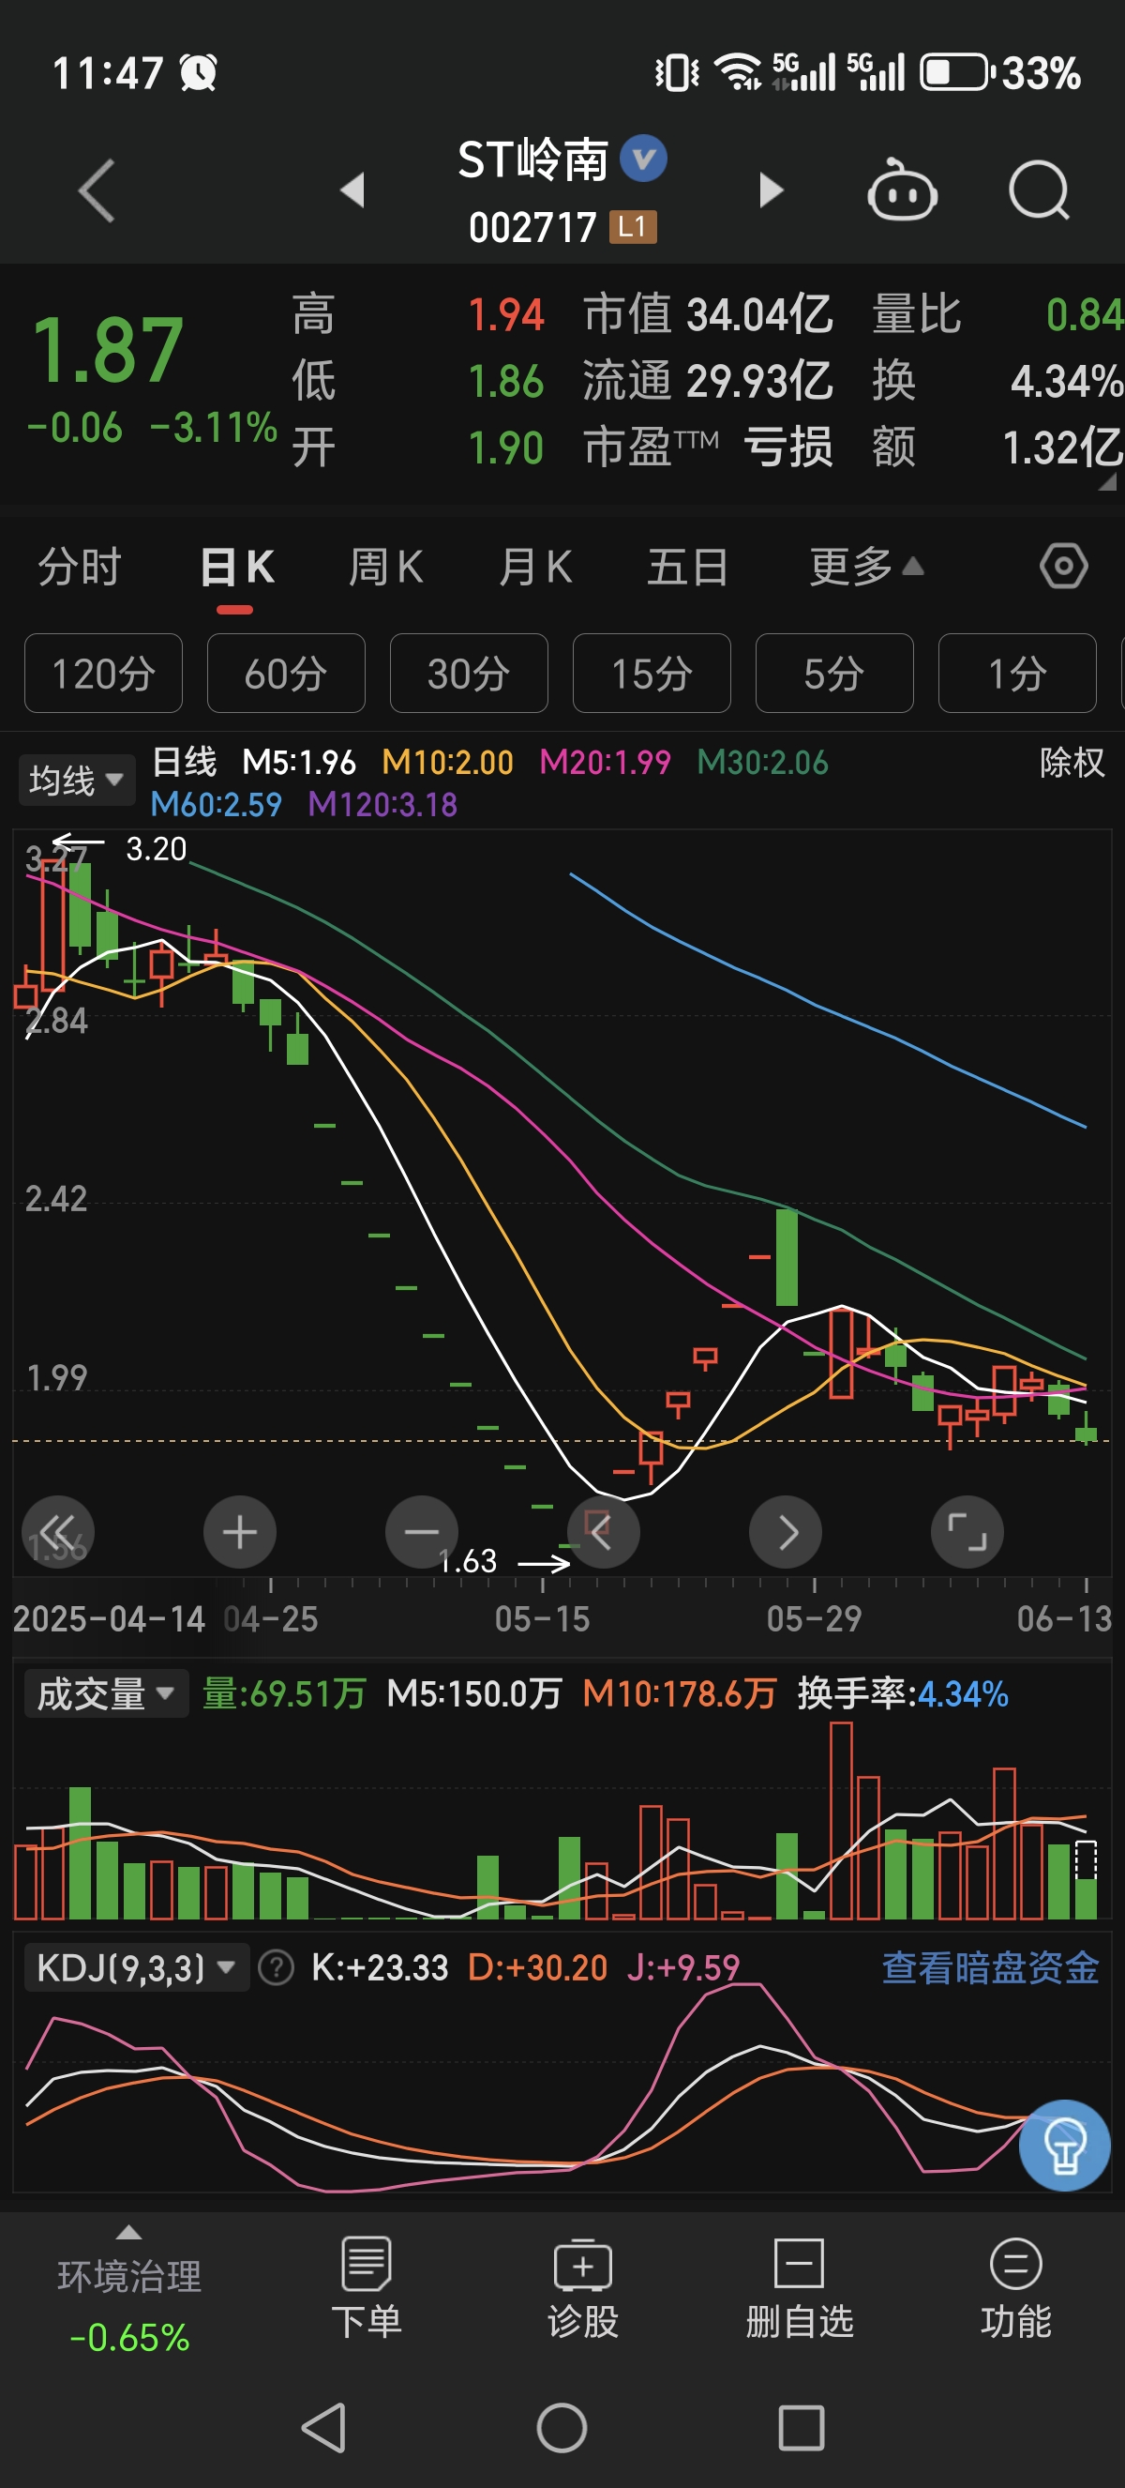Select 5分 period button

[834, 674]
